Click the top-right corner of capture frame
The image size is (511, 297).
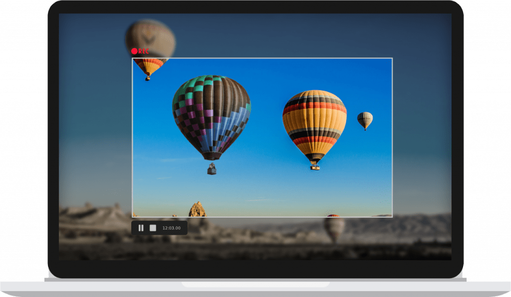pyautogui.click(x=392, y=58)
